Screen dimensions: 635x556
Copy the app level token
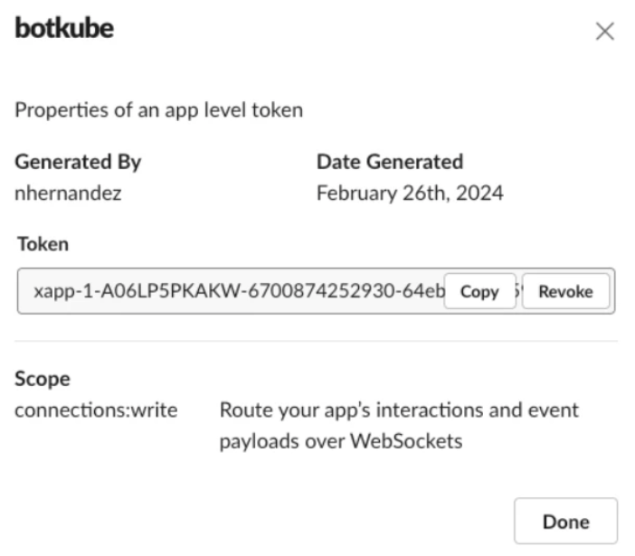click(479, 291)
